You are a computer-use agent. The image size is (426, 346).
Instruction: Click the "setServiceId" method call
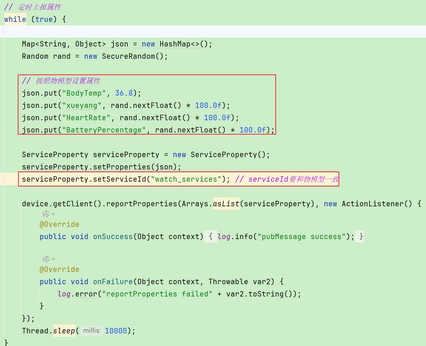tap(120, 179)
